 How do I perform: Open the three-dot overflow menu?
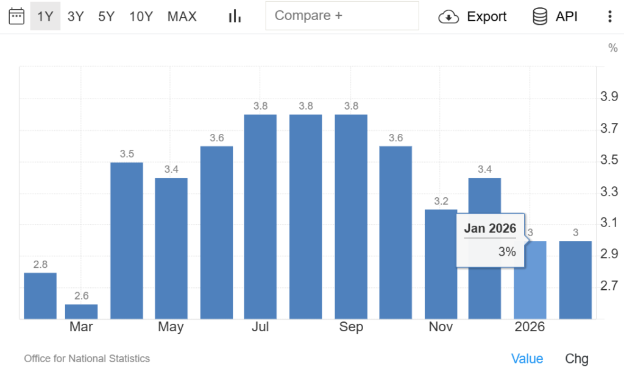tap(610, 16)
